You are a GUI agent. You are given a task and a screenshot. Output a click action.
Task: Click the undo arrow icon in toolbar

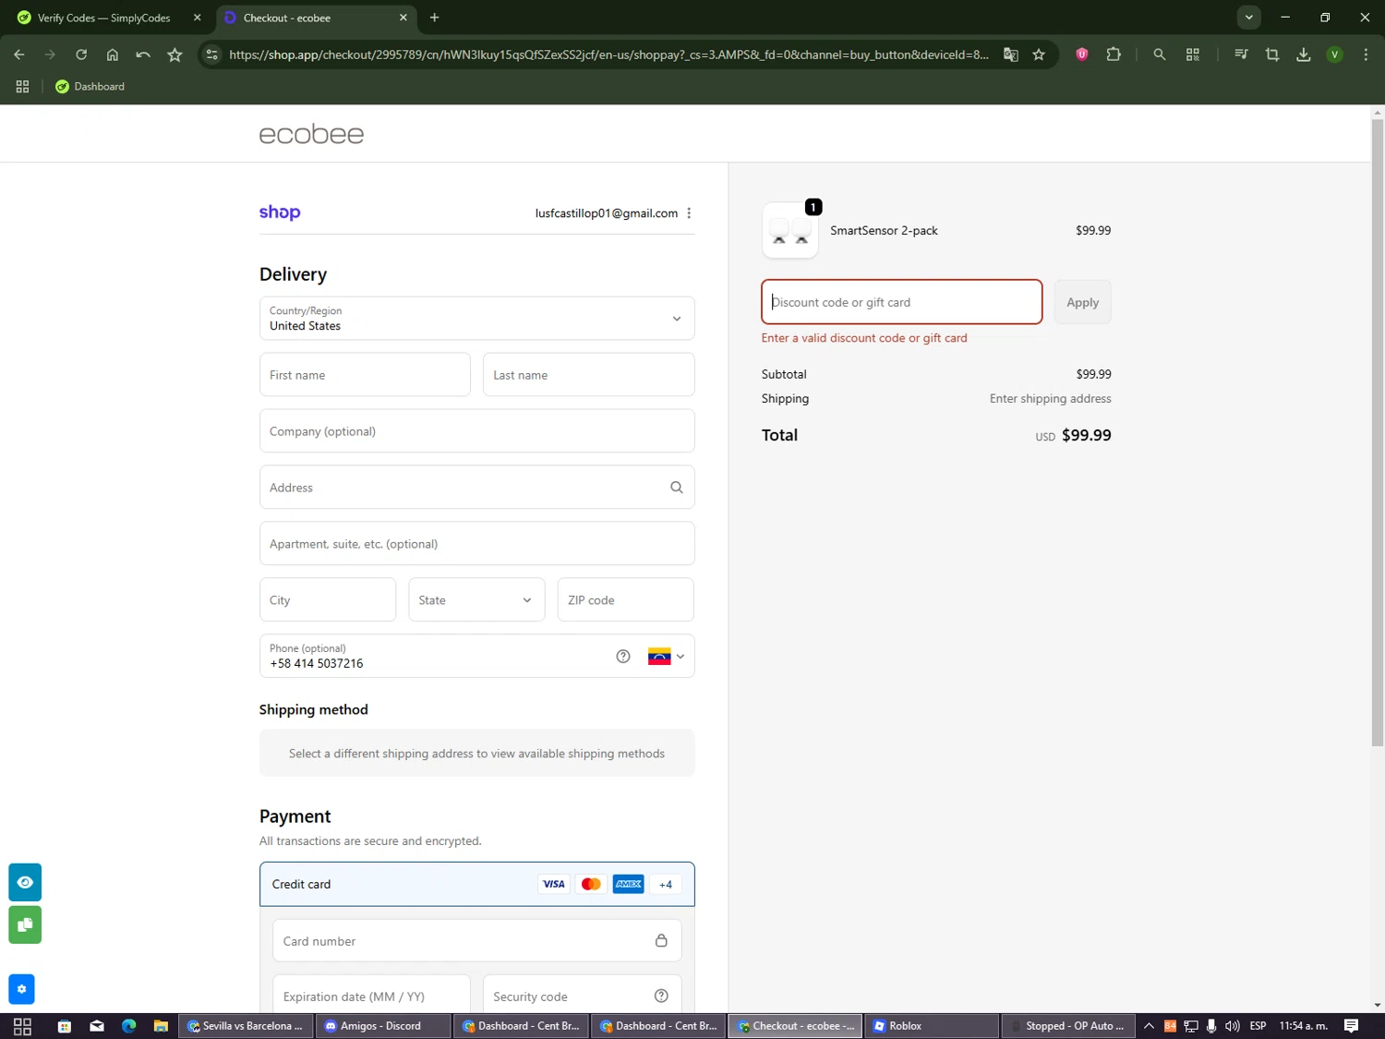tap(143, 54)
